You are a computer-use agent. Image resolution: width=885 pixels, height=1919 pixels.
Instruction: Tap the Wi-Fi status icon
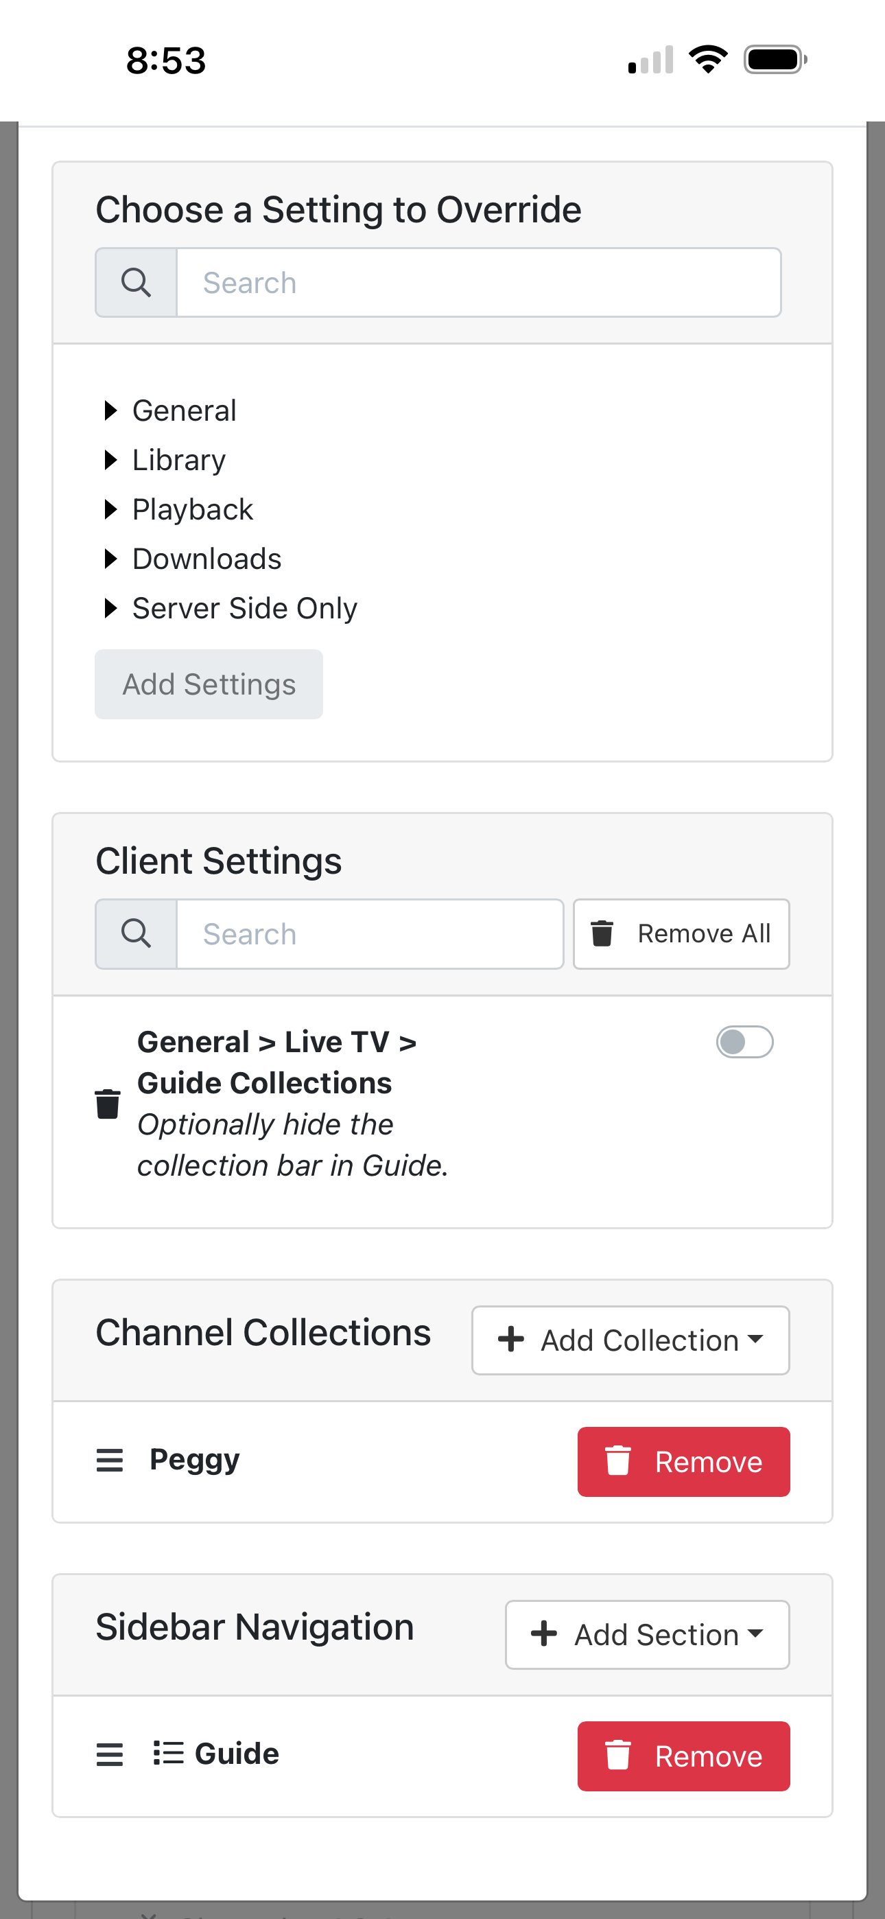[x=708, y=60]
